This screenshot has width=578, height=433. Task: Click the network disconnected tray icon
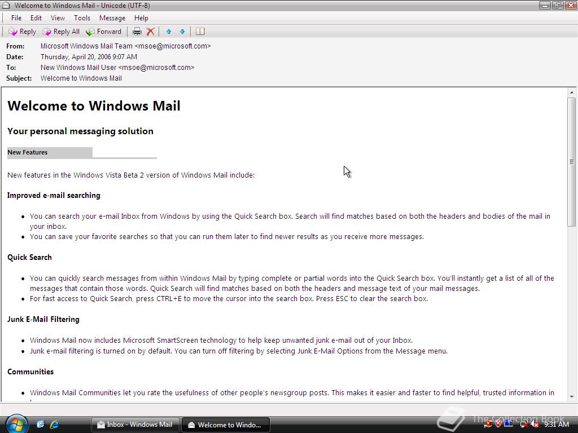(524, 424)
